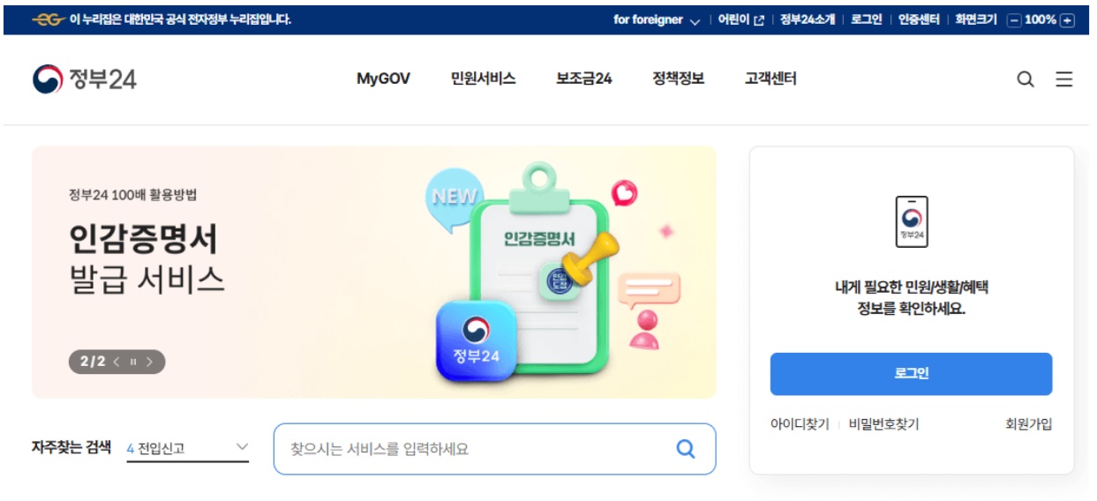The width and height of the screenshot is (1097, 501).
Task: Go to next banner slide arrow
Action: click(x=150, y=362)
